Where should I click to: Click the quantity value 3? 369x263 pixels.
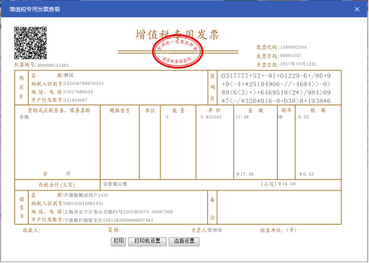coord(167,117)
